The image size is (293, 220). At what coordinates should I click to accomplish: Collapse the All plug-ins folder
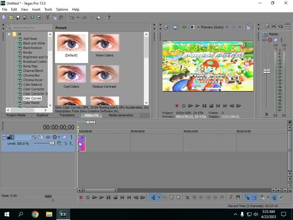[x=9, y=34]
